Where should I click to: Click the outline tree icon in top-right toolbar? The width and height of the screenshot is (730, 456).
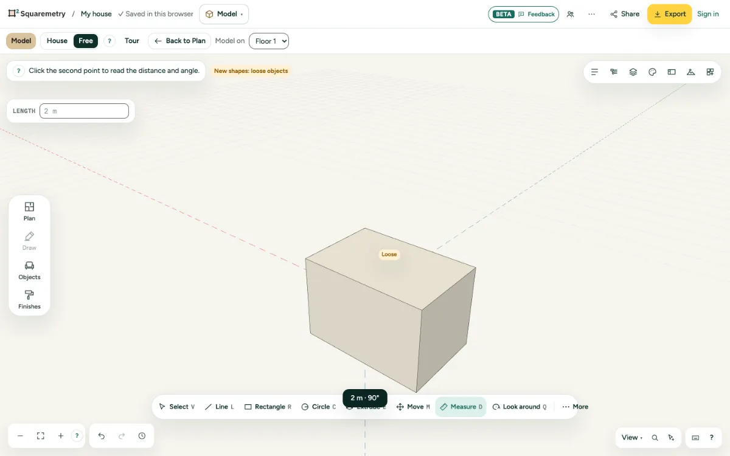click(614, 72)
